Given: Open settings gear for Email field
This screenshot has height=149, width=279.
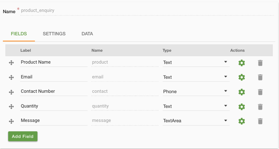Looking at the screenshot, I should [242, 77].
